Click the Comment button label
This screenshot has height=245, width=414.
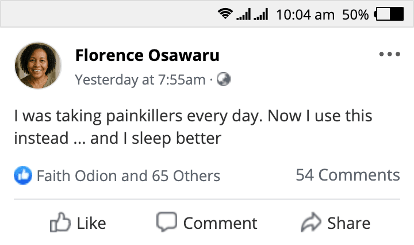(x=220, y=223)
